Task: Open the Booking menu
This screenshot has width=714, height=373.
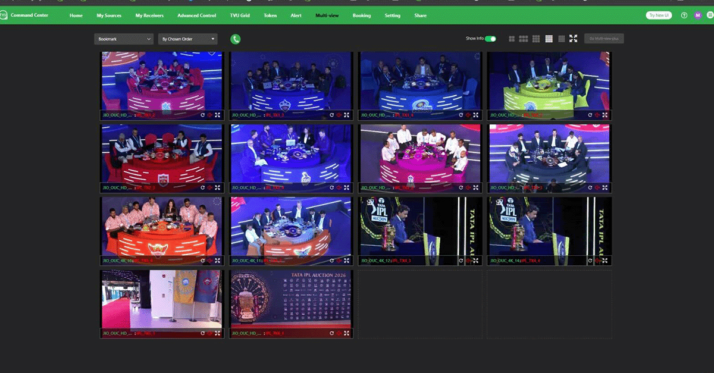Action: coord(361,15)
